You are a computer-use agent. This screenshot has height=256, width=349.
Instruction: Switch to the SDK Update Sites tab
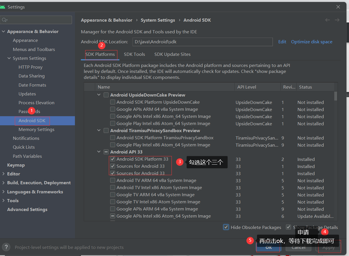pyautogui.click(x=172, y=54)
